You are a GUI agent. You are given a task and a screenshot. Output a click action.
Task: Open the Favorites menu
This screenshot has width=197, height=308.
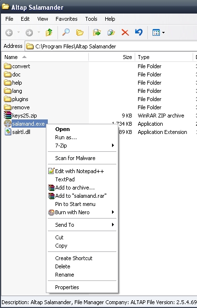pos(67,19)
